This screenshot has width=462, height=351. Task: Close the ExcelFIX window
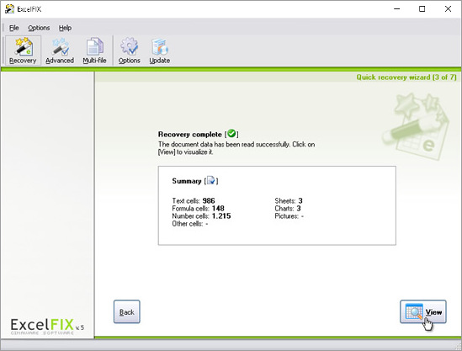click(x=448, y=9)
